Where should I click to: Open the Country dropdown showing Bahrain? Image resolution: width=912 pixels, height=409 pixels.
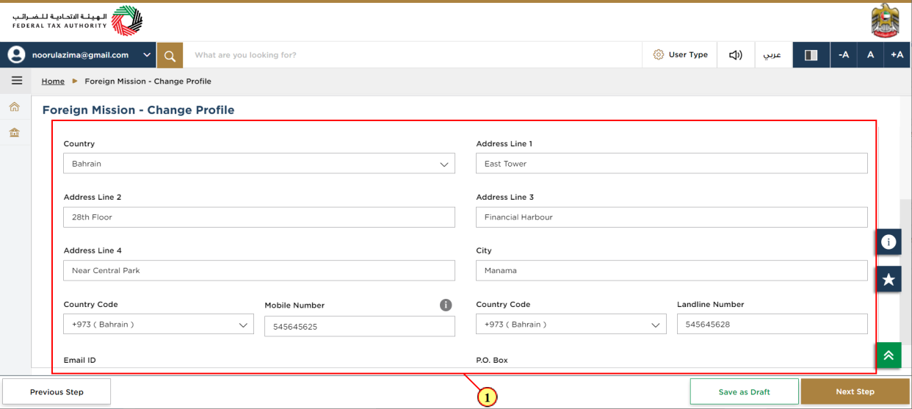pyautogui.click(x=259, y=164)
